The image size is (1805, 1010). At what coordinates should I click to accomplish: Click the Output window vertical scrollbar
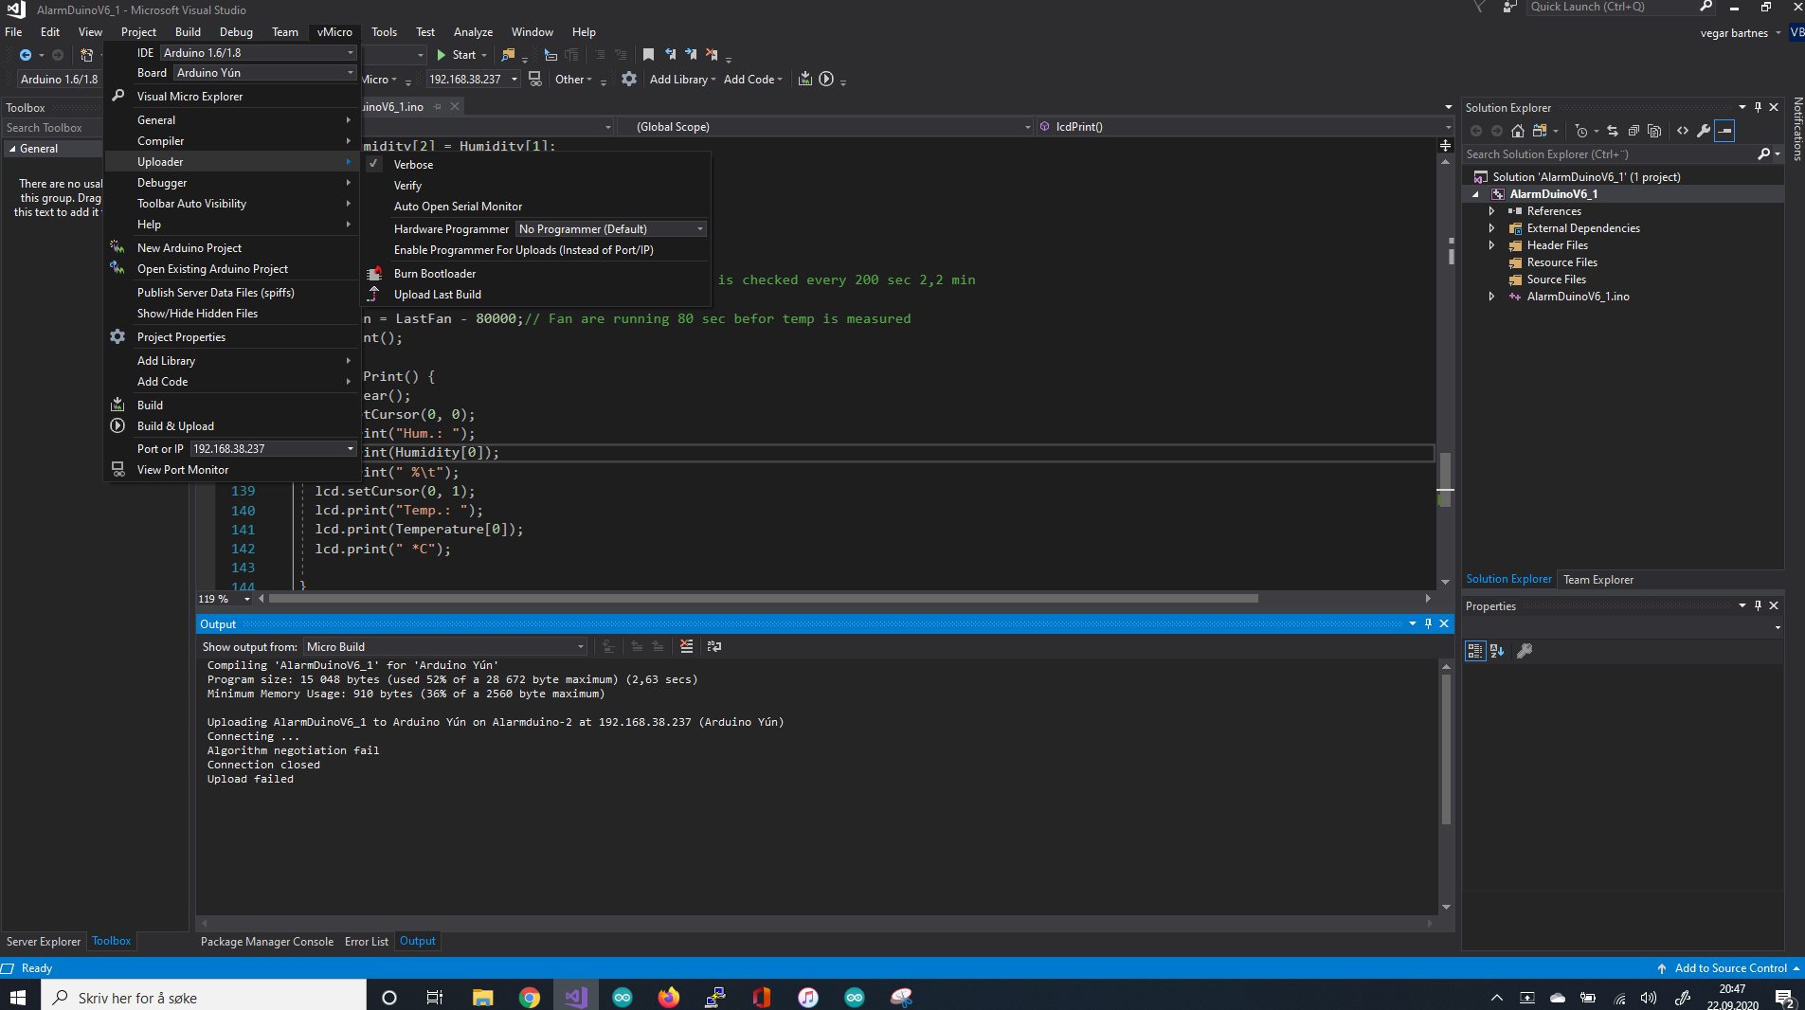click(x=1446, y=749)
